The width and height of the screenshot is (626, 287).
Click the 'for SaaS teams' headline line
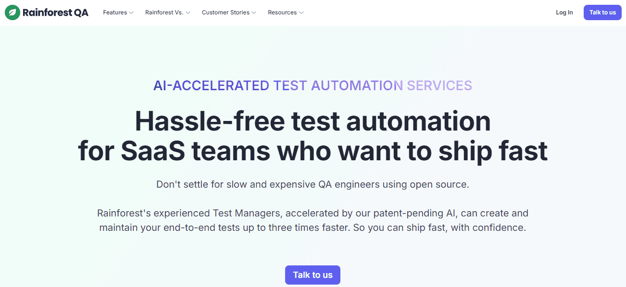pyautogui.click(x=313, y=151)
